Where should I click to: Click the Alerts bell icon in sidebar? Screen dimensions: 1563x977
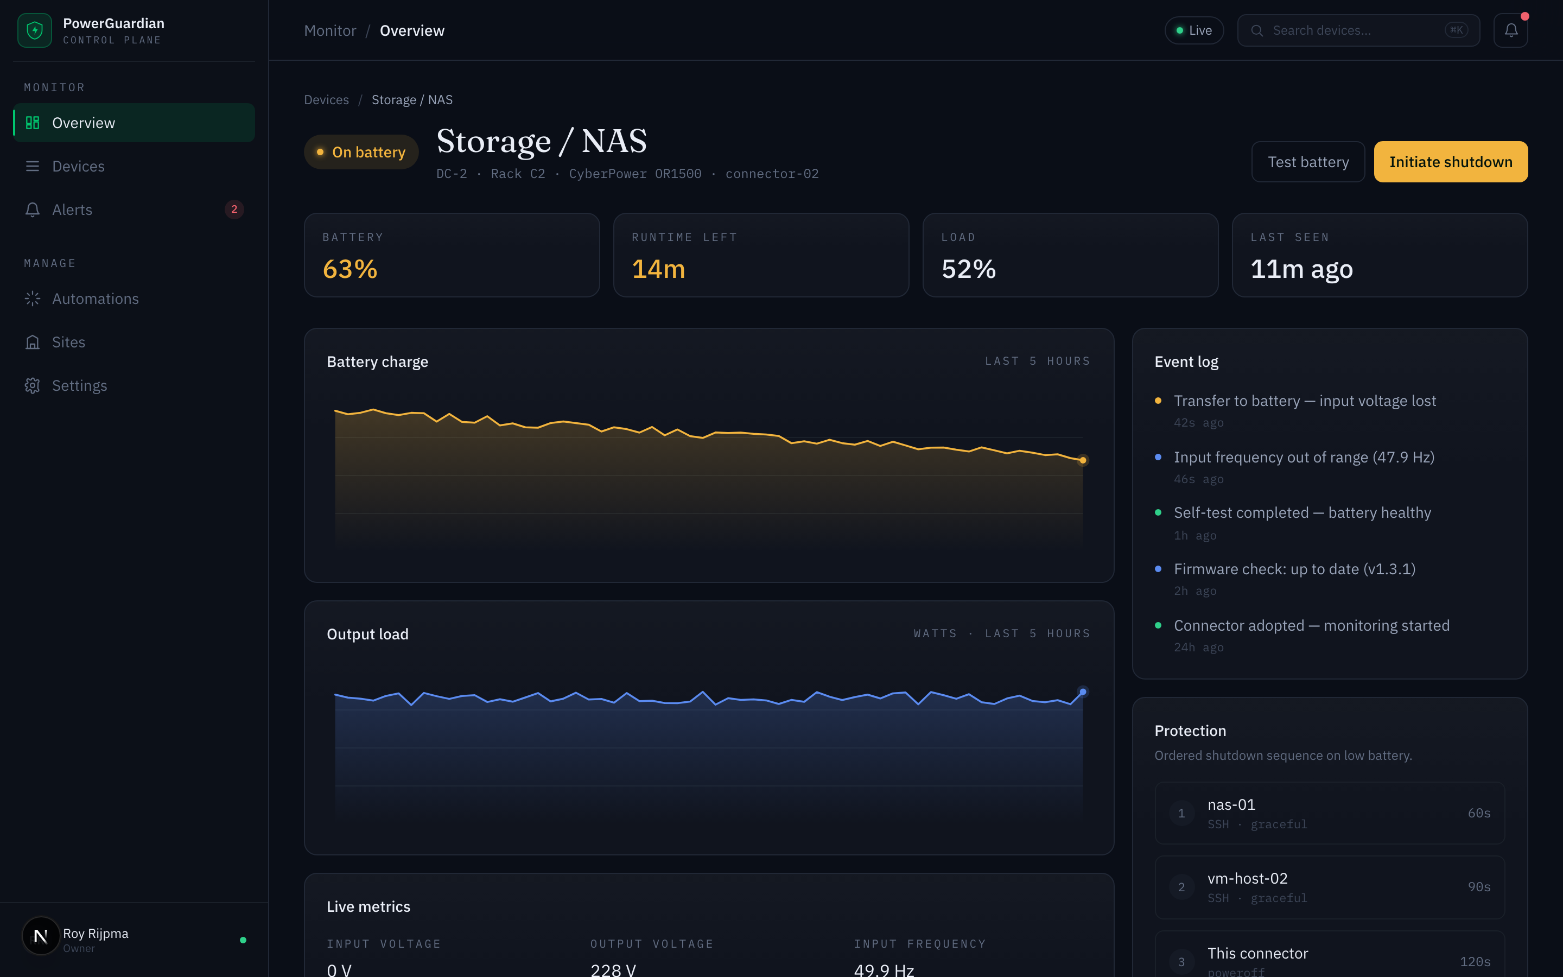pos(33,210)
